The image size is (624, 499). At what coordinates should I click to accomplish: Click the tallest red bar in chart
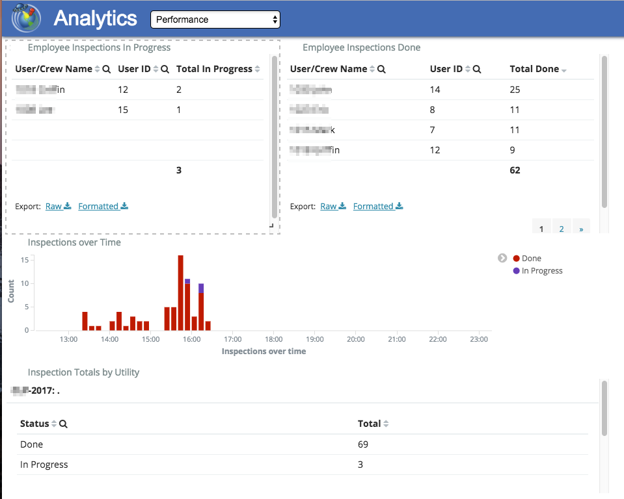point(181,293)
